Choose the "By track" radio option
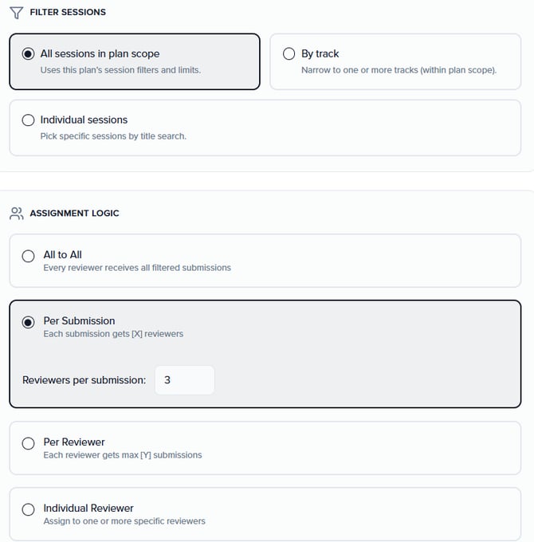The height and width of the screenshot is (542, 534). coord(289,54)
